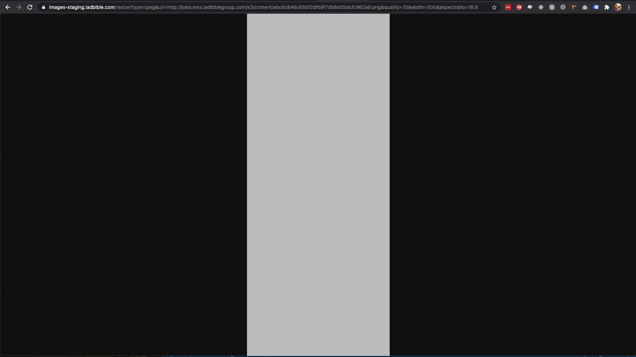
Task: Select the orange ruler extension icon
Action: pos(574,7)
